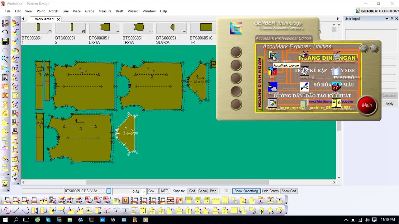The width and height of the screenshot is (399, 224).
Task: Click the ellipsis button beside piece name
Action: click(109, 191)
